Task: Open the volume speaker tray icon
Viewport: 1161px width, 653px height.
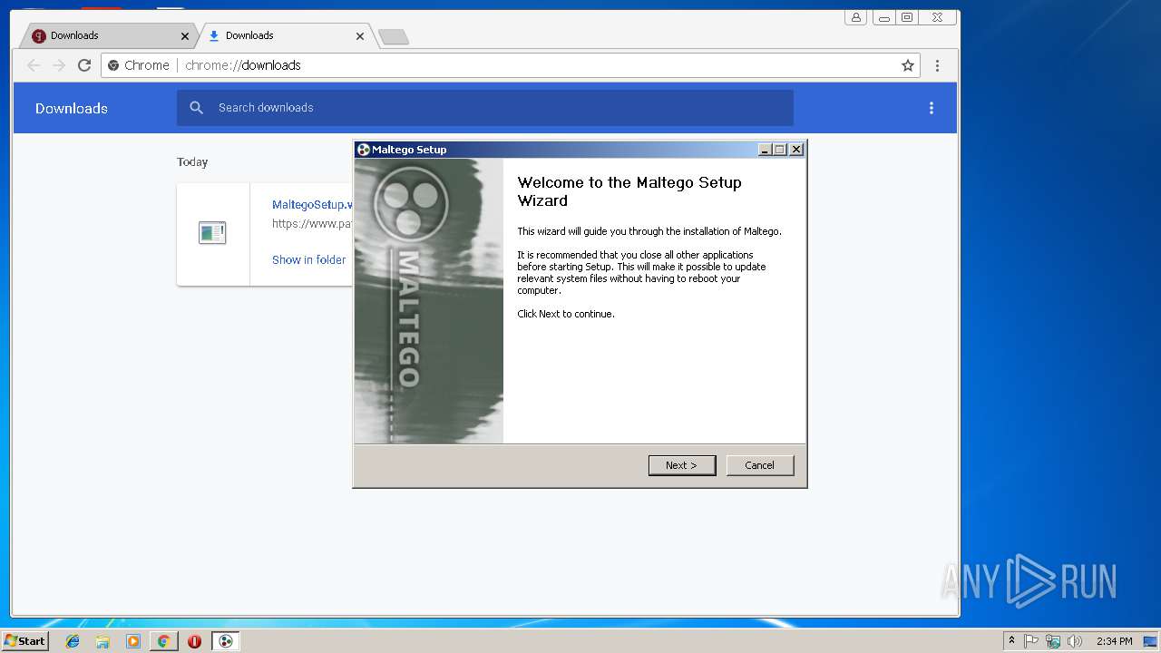Action: 1075,641
